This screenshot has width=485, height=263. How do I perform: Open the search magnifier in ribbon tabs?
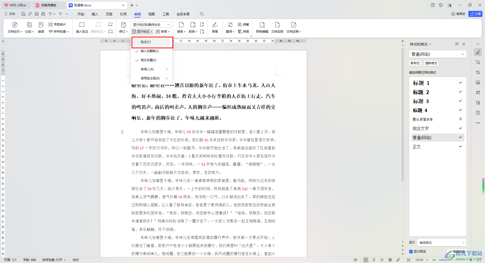pos(202,14)
